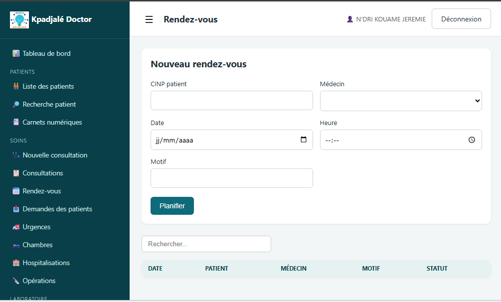501x302 pixels.
Task: Click the PATIENT column header
Action: (217, 269)
